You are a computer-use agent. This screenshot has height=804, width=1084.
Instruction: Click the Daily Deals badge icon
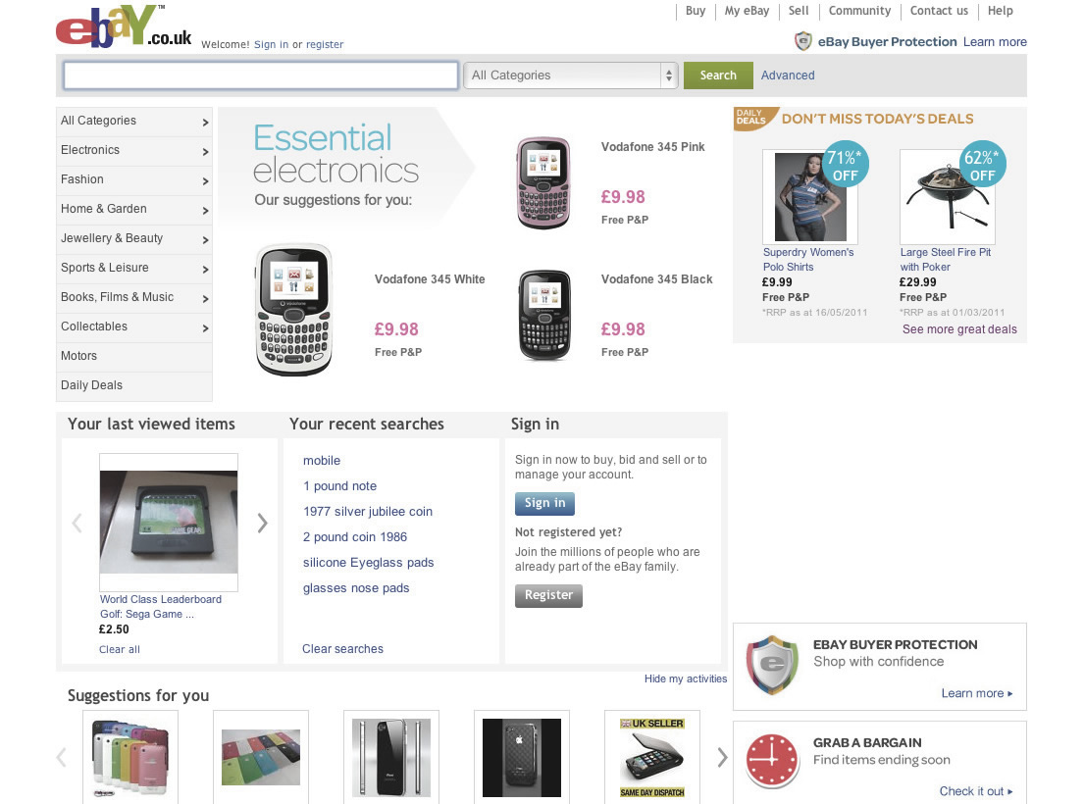tap(755, 118)
